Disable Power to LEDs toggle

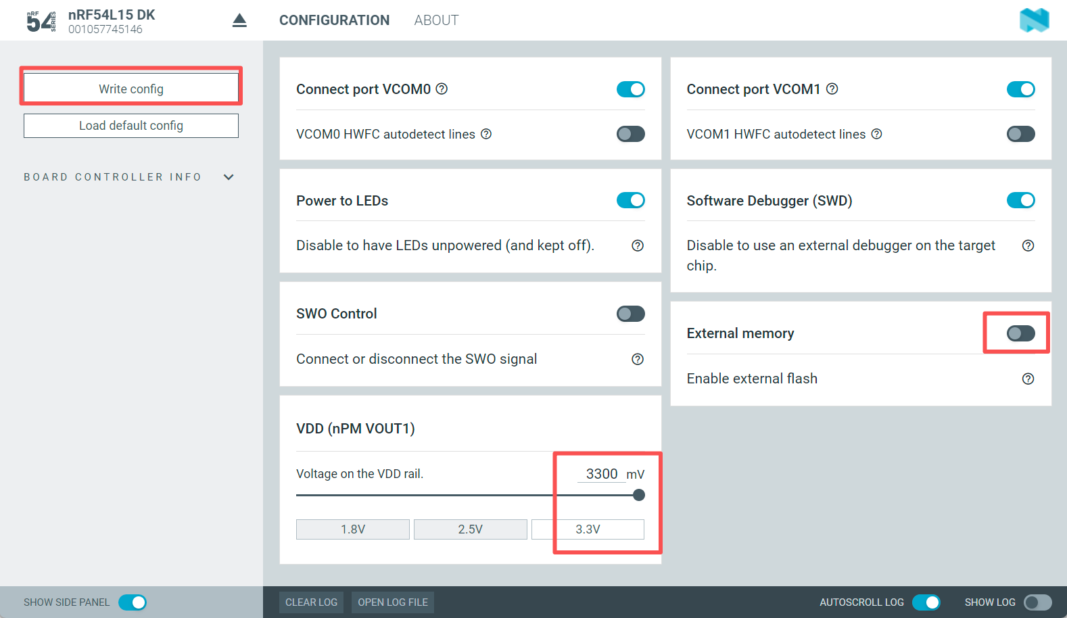(630, 201)
